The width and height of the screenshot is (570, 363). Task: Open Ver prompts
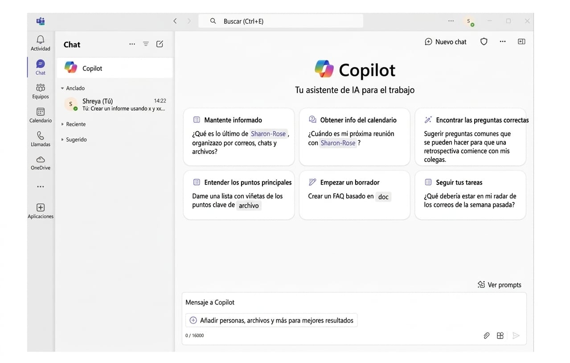tap(499, 285)
